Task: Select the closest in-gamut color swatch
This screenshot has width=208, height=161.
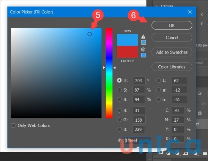Action: point(144,42)
